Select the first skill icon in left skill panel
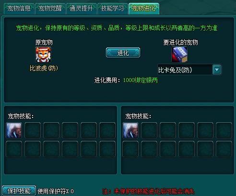 [x=14, y=130]
